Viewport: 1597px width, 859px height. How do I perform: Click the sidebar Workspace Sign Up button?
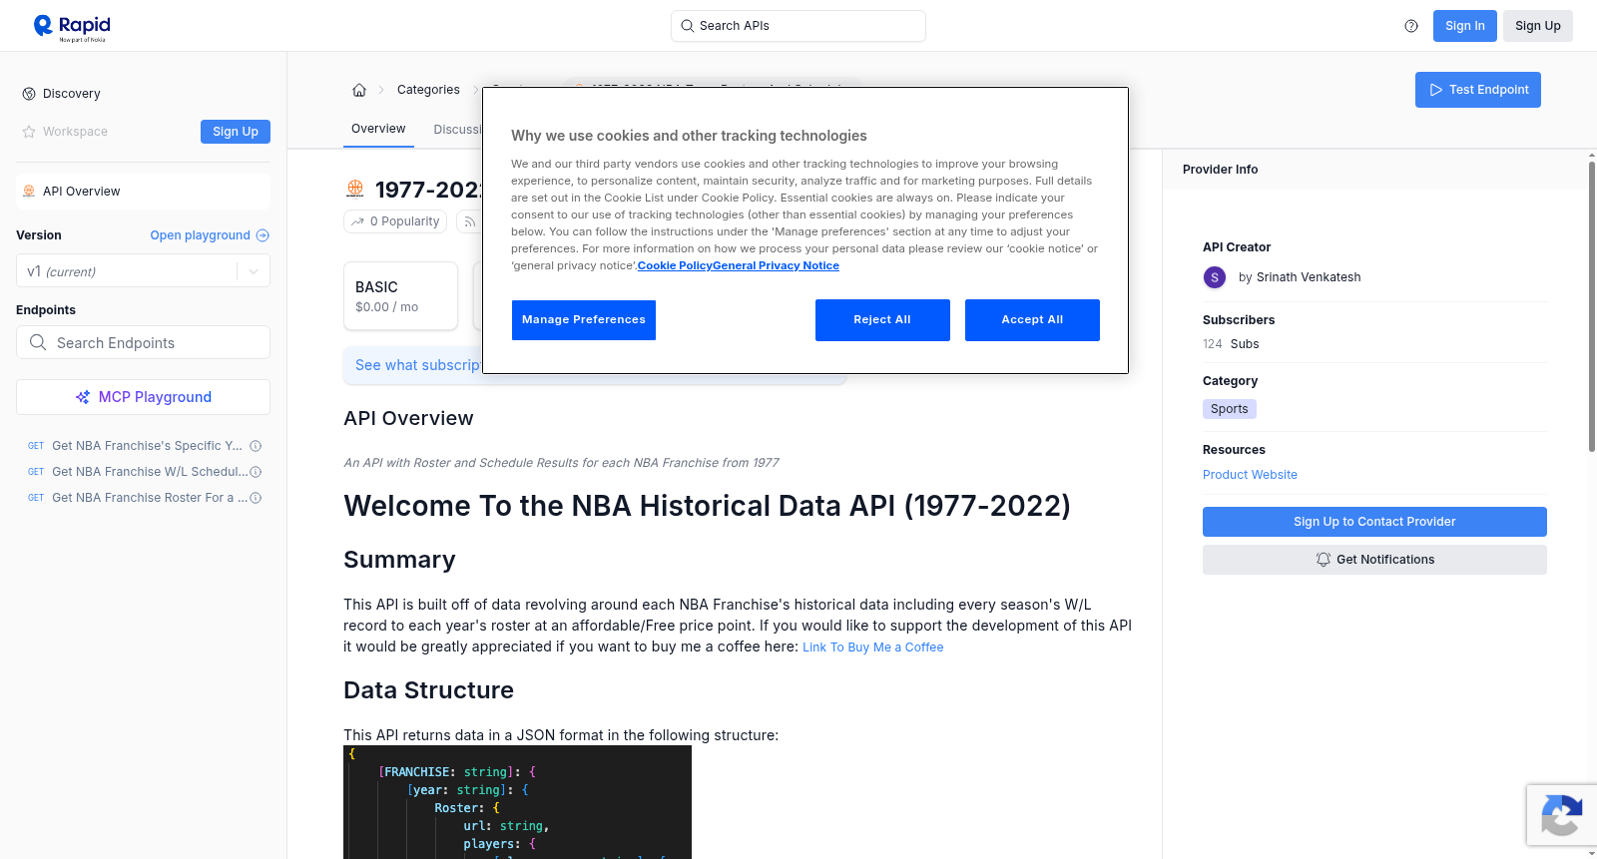[x=236, y=132]
